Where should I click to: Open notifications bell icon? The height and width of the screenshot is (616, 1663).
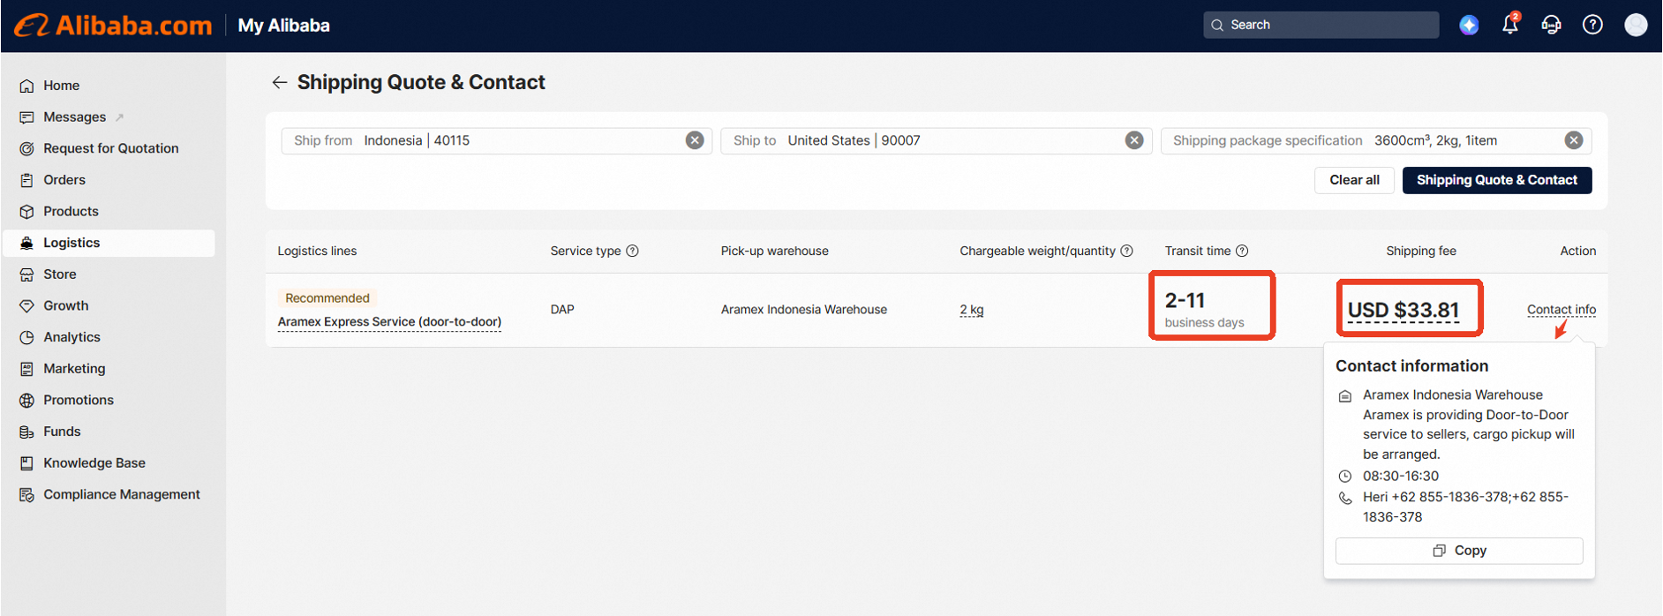[1510, 25]
